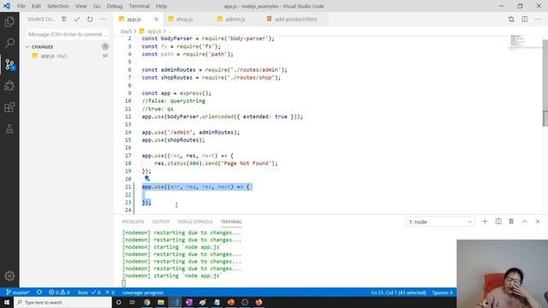548x308 pixels.
Task: Split the terminal panel
Action: (x=498, y=222)
